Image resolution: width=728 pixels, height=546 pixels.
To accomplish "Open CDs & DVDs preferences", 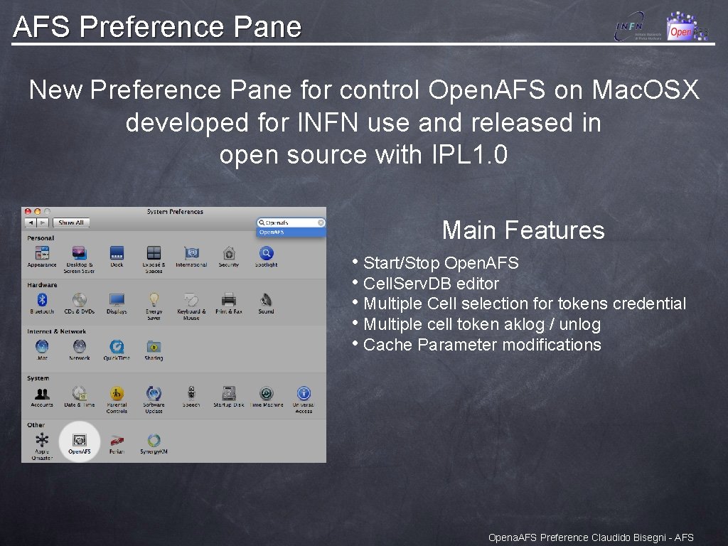I will 80,304.
